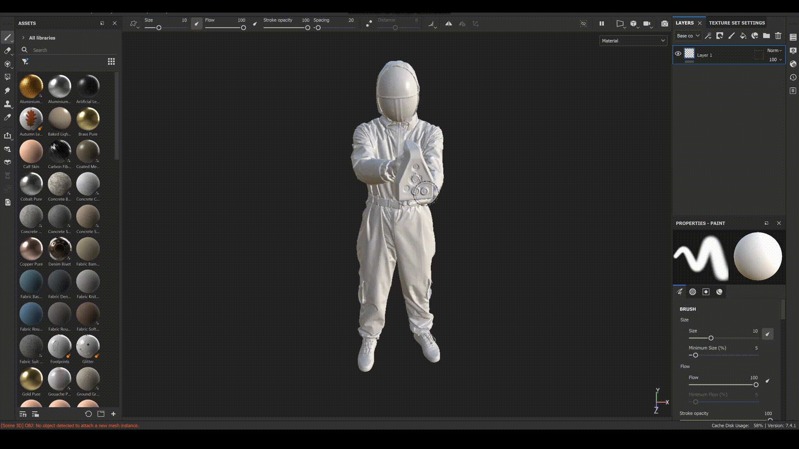
Task: Select the Paint brush tool
Action: (x=7, y=37)
